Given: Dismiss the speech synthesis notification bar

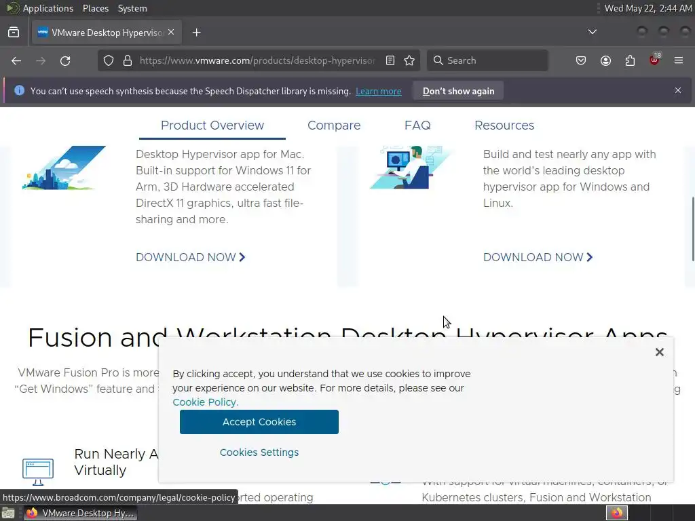Looking at the screenshot, I should pyautogui.click(x=678, y=90).
